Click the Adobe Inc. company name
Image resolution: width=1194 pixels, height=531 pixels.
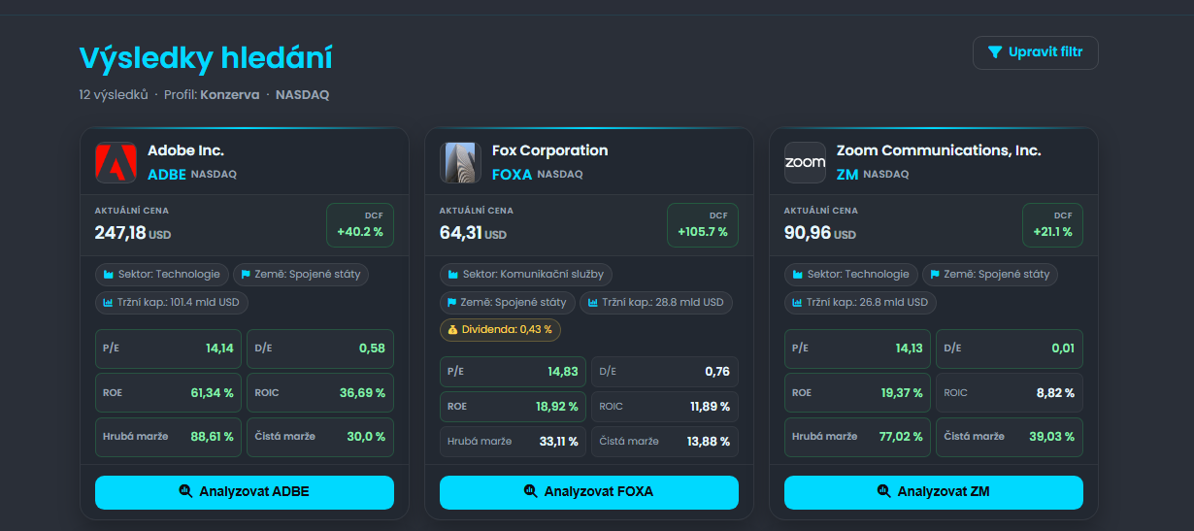coord(185,150)
